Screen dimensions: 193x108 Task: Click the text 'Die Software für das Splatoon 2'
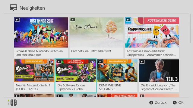point(71,87)
